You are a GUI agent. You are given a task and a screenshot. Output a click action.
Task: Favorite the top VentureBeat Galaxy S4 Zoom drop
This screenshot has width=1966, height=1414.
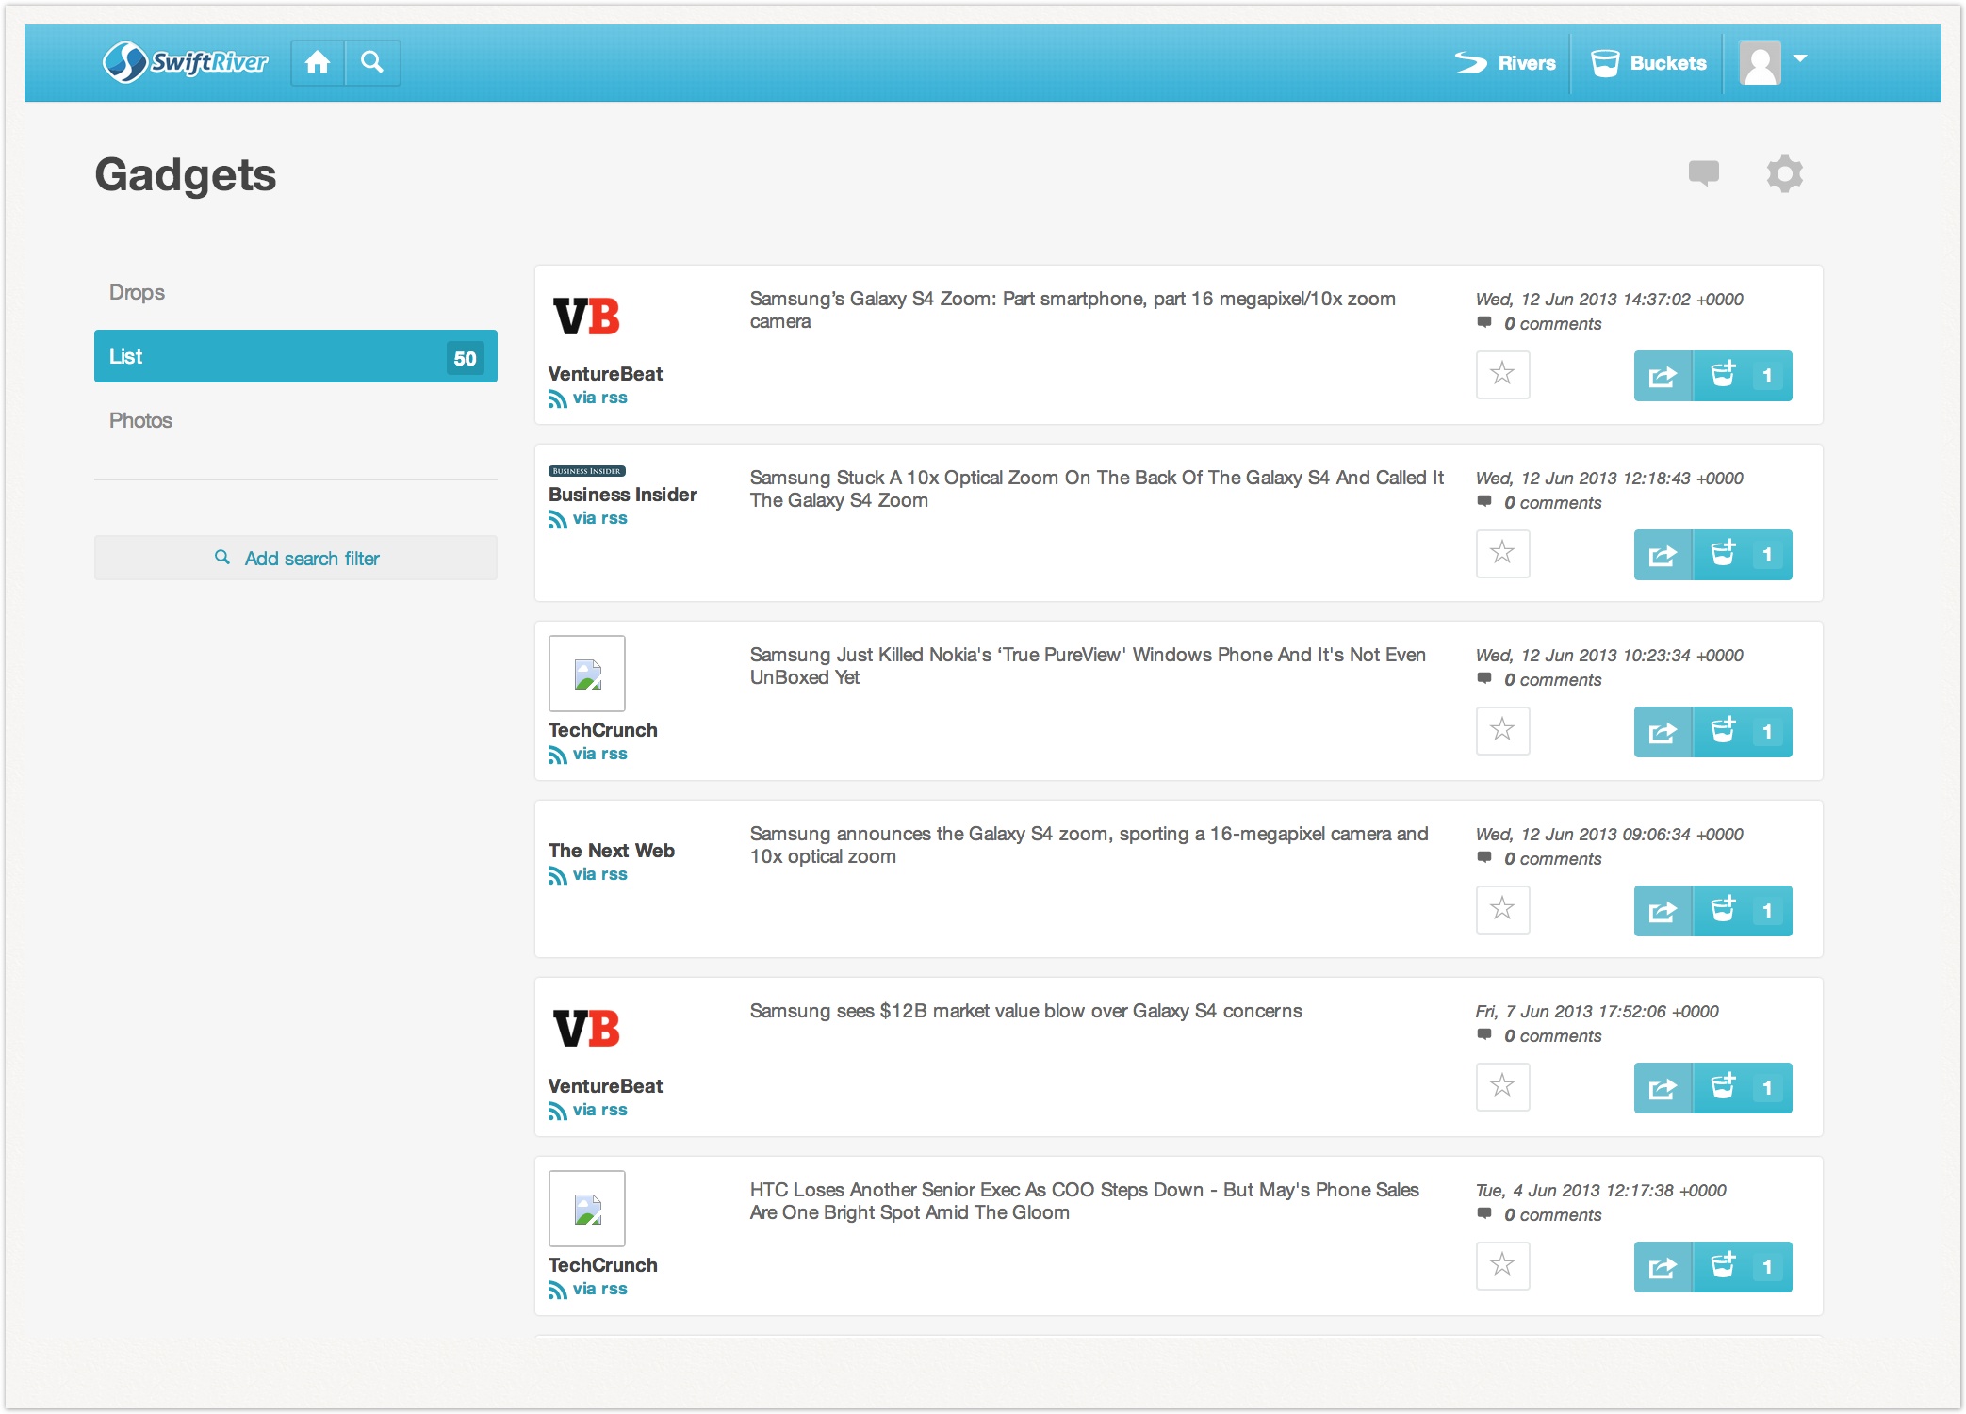1502,374
